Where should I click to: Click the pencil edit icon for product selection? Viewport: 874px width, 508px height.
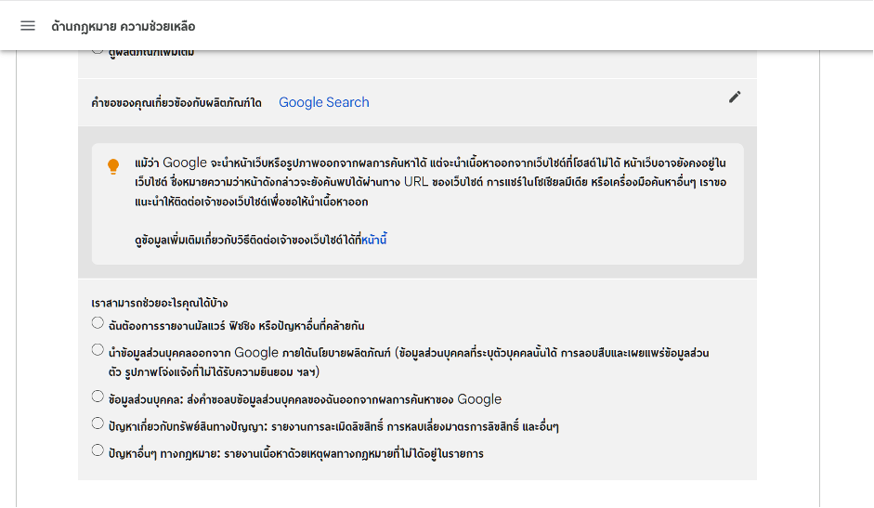pyautogui.click(x=735, y=97)
